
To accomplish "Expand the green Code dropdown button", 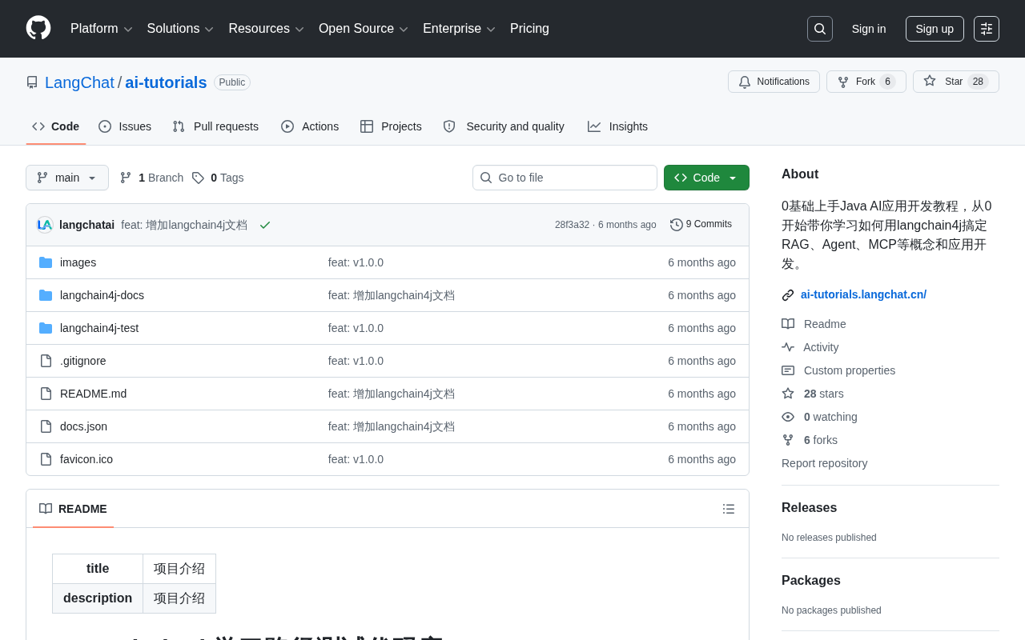I will click(x=706, y=178).
